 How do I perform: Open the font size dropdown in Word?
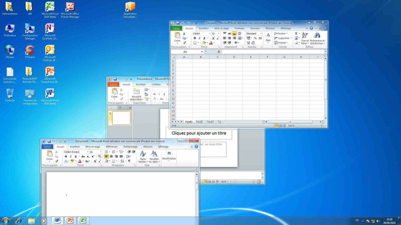100,152
